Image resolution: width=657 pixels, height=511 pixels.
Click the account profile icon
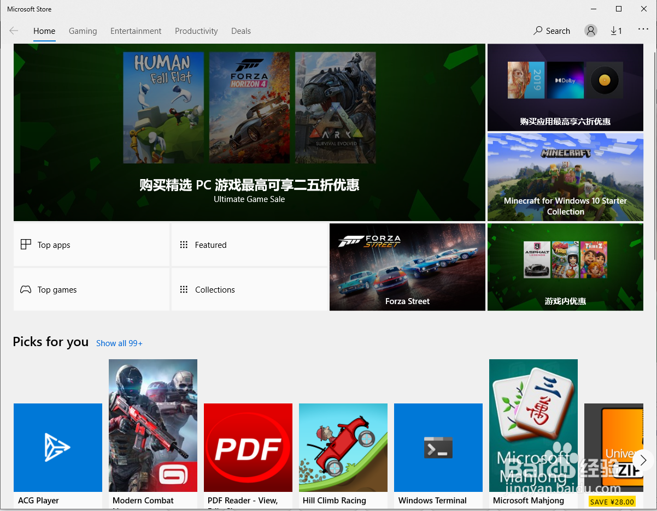pyautogui.click(x=590, y=31)
